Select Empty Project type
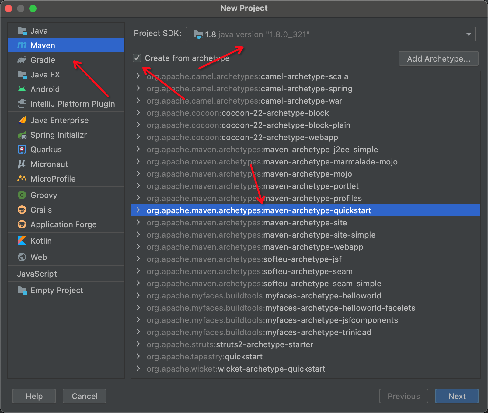 tap(66, 290)
